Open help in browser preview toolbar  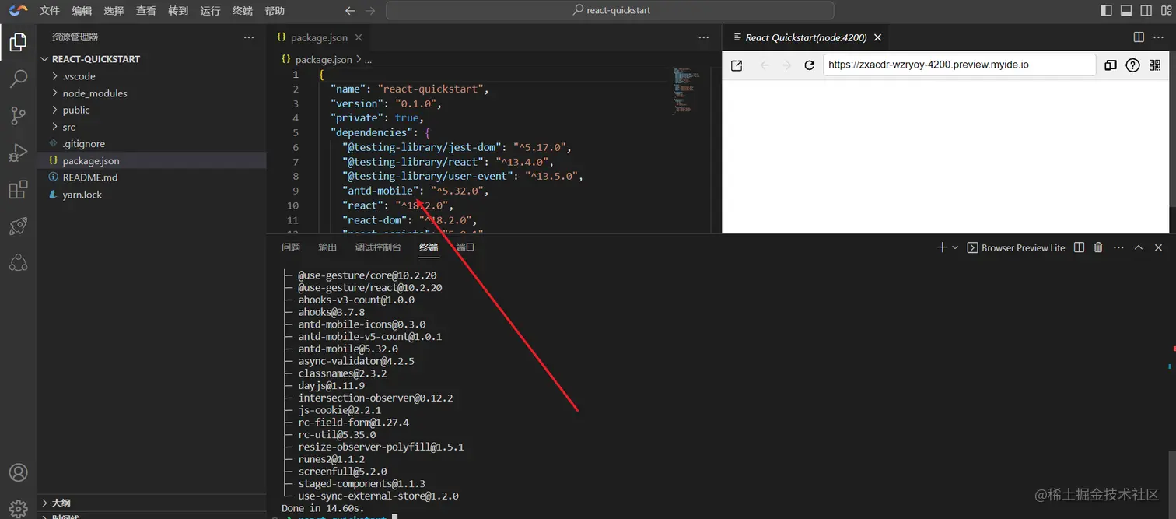point(1132,65)
